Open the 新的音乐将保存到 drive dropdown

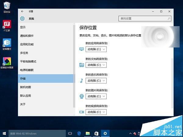tap(96, 81)
